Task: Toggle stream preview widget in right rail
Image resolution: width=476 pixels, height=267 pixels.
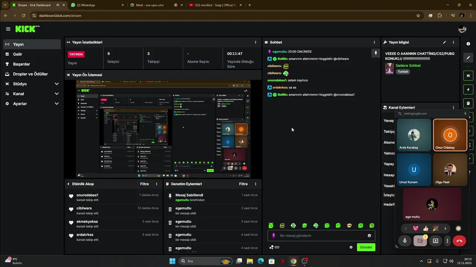Action: click(x=468, y=76)
